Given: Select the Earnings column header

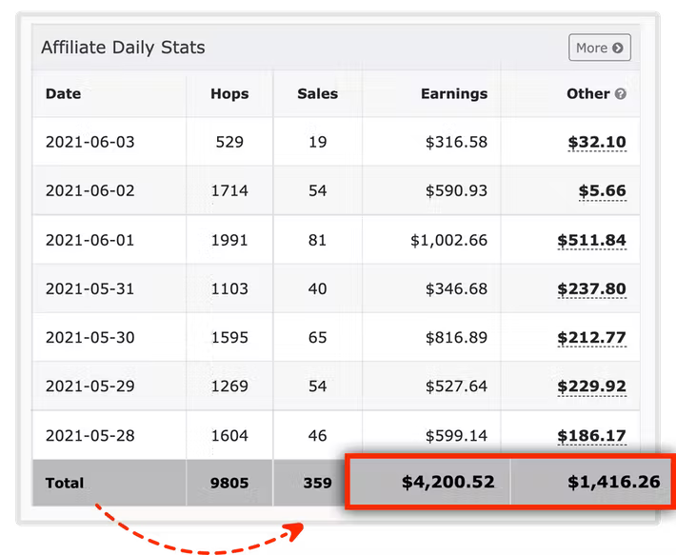Looking at the screenshot, I should tap(454, 94).
